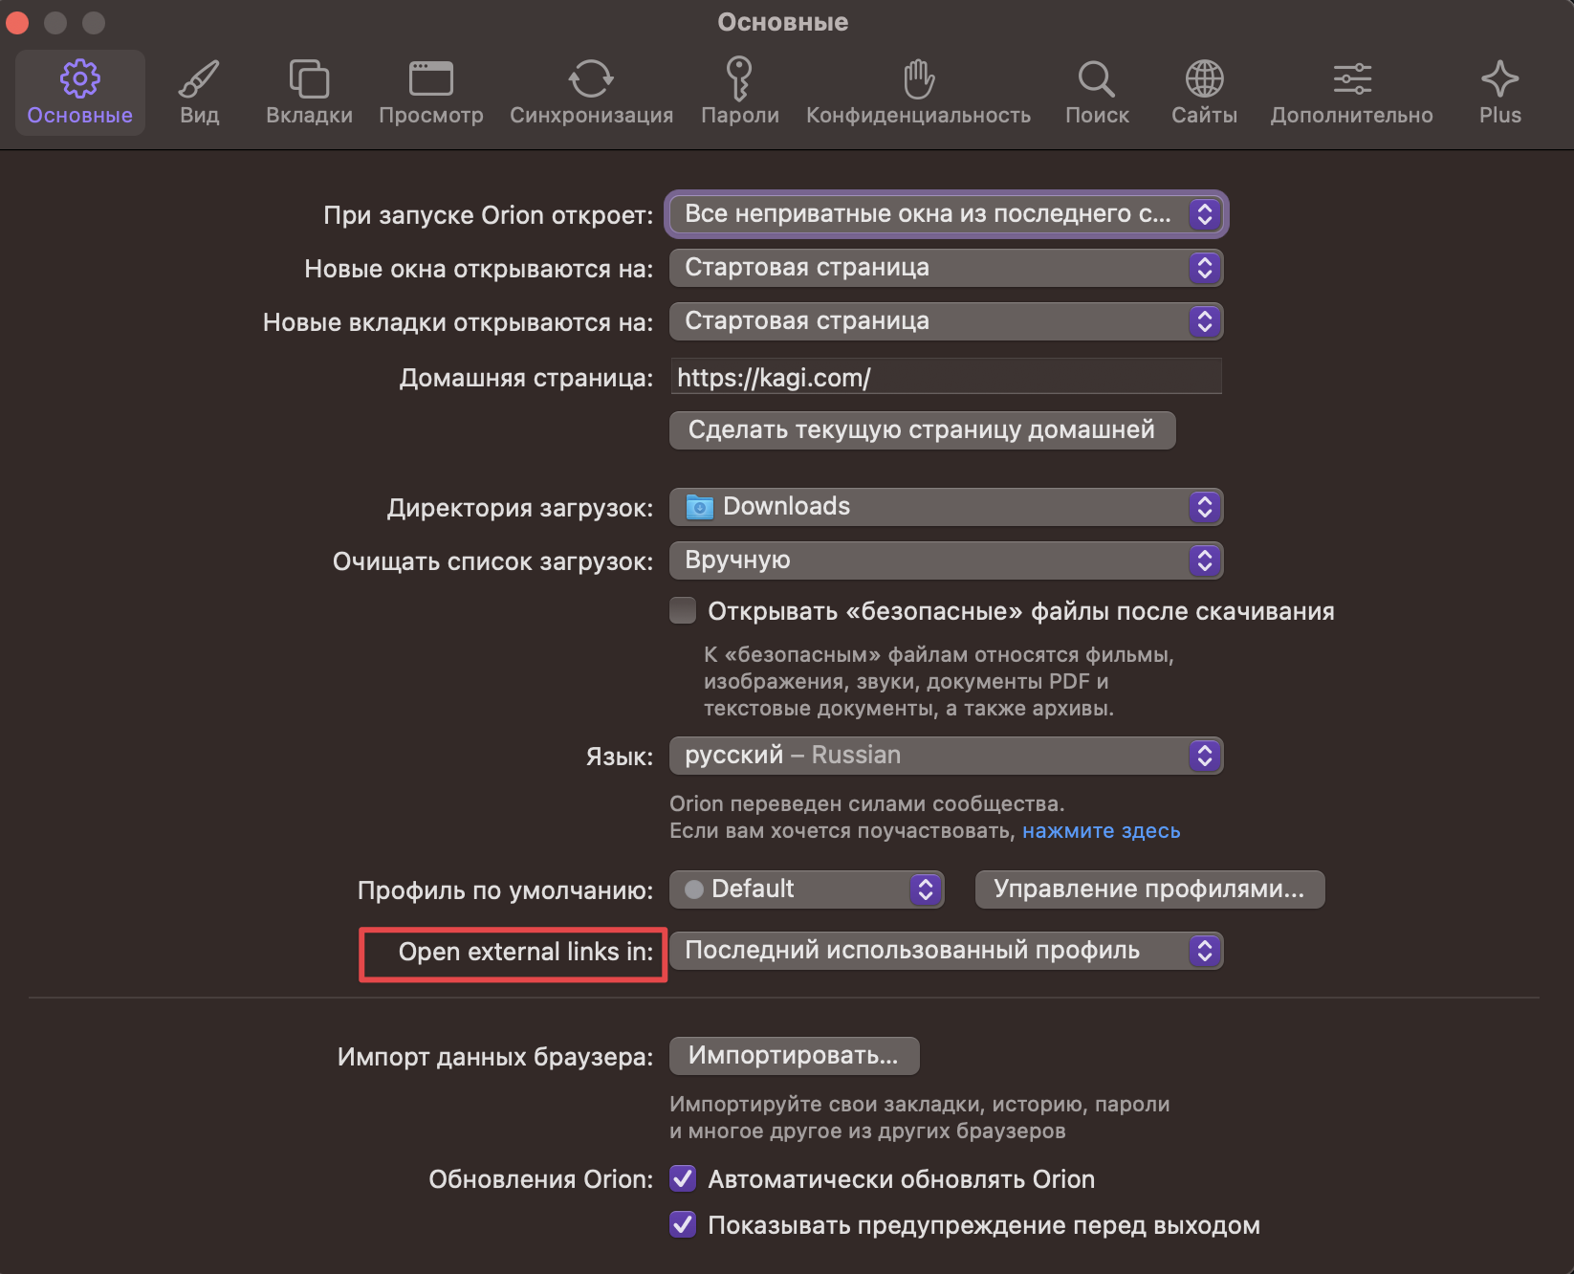Image resolution: width=1574 pixels, height=1274 pixels.
Task: Follow the «нажмите здесь» link
Action: (x=1101, y=831)
